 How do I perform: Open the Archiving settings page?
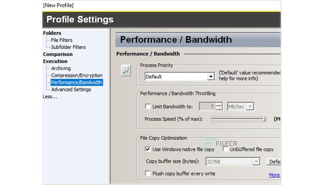point(61,68)
